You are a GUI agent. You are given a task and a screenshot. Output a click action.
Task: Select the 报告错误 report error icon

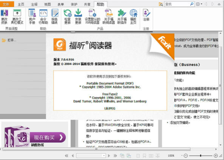click(54, 17)
